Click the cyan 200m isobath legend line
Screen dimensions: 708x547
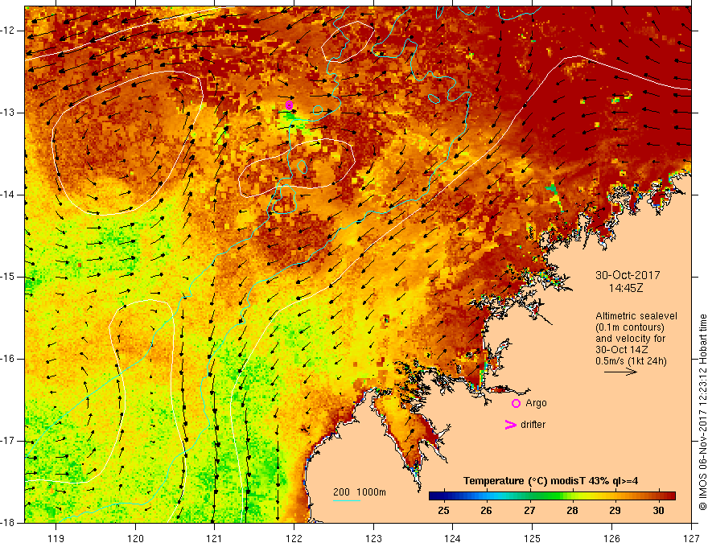[347, 500]
